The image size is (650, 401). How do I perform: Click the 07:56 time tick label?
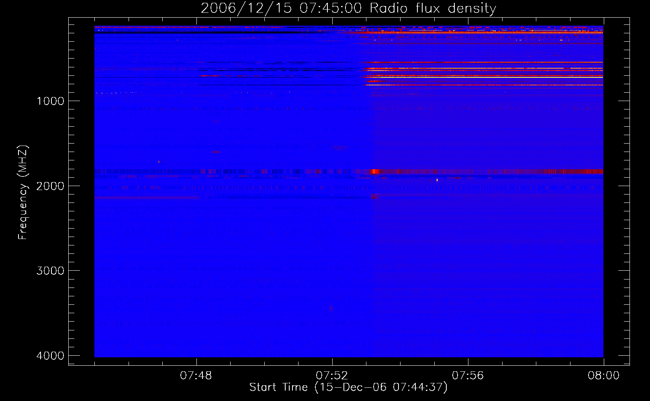468,376
